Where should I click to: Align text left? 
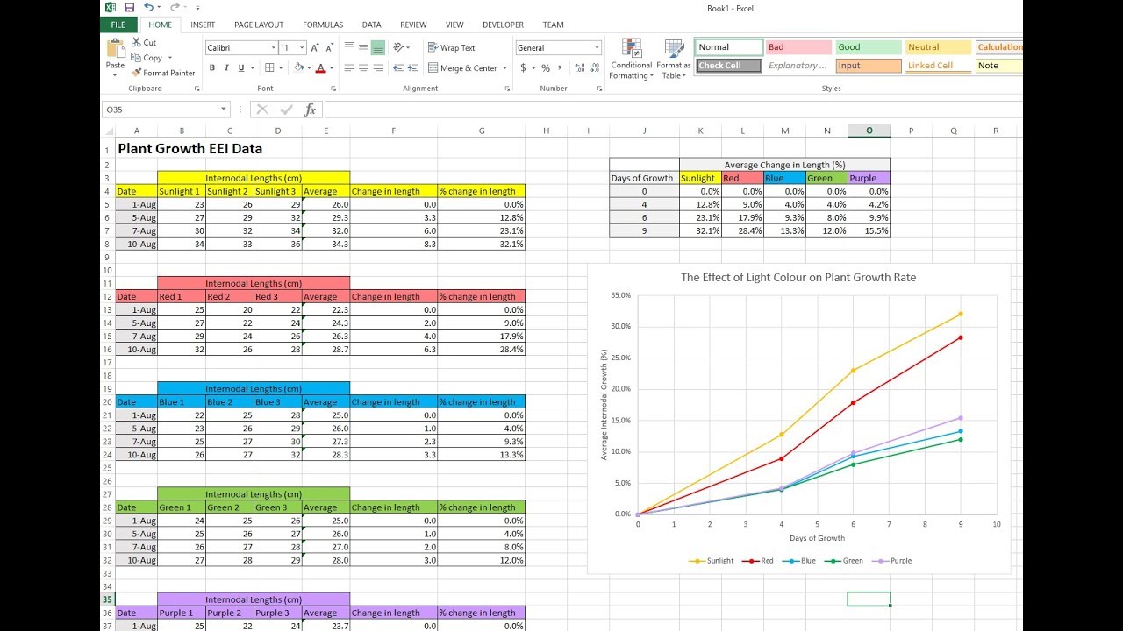coord(349,68)
